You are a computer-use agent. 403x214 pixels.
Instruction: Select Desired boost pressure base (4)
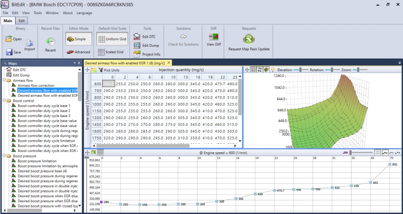tap(43, 171)
